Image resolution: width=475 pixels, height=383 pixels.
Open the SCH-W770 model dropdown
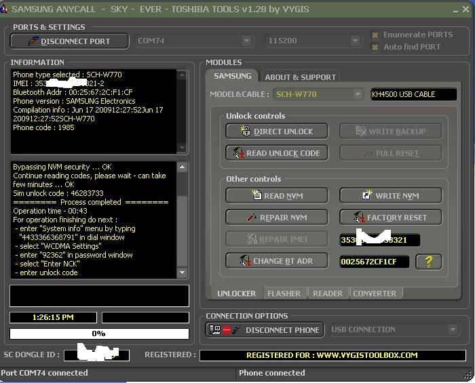coord(358,94)
